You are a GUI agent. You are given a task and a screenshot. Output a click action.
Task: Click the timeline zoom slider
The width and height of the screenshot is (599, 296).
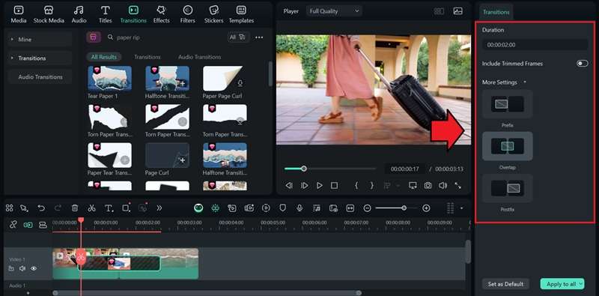(397, 208)
